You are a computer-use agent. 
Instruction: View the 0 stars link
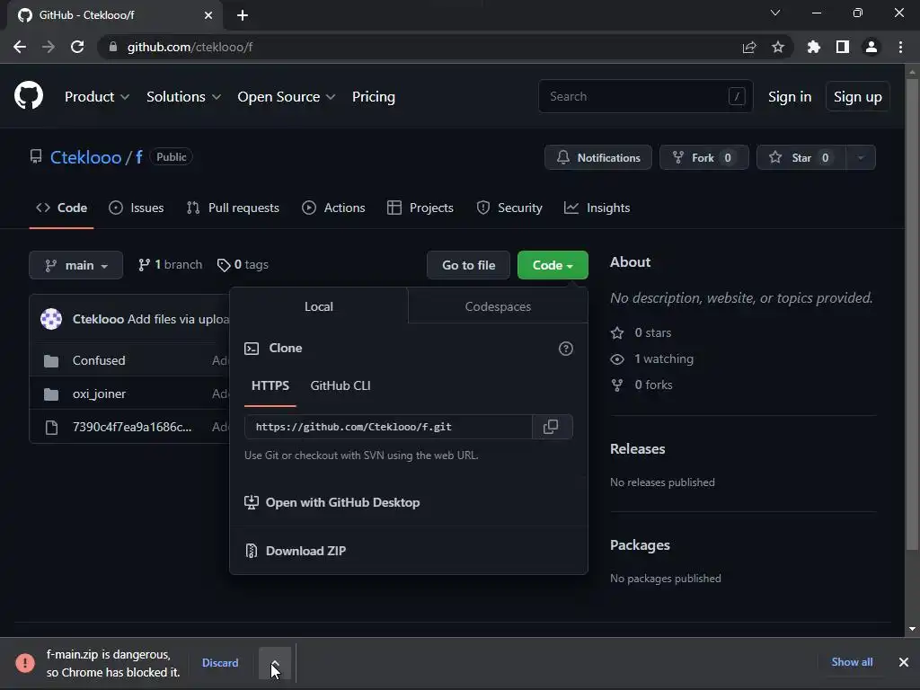[x=641, y=332]
